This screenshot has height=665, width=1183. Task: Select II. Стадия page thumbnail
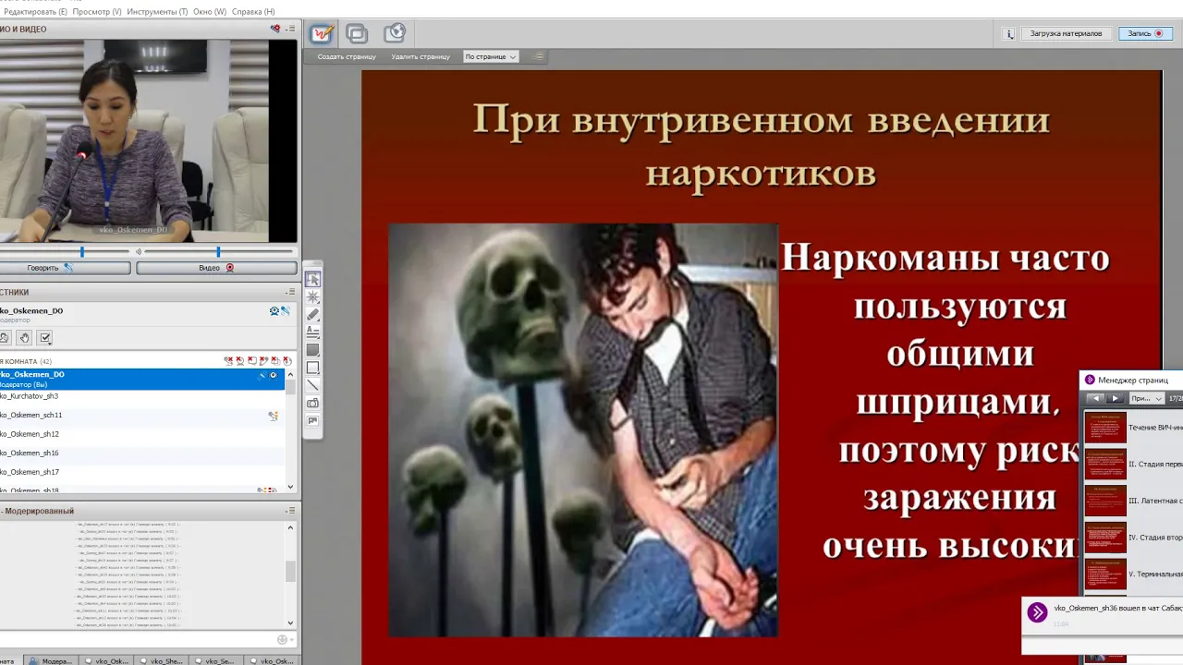click(1105, 465)
